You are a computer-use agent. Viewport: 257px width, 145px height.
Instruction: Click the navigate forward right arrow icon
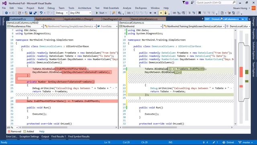155,13
